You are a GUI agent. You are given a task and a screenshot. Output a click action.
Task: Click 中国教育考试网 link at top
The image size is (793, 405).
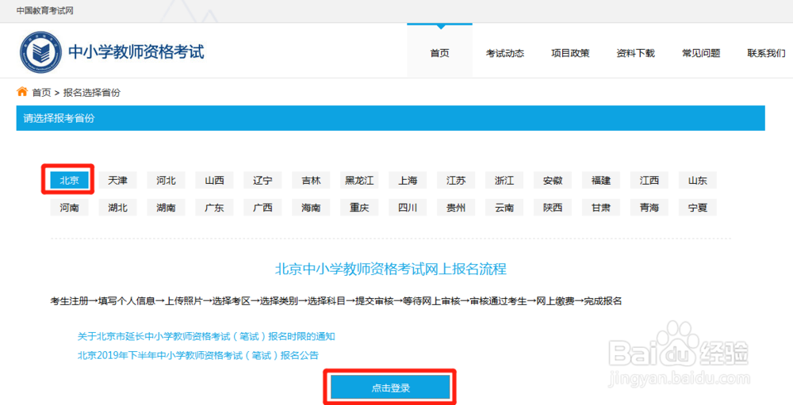44,10
